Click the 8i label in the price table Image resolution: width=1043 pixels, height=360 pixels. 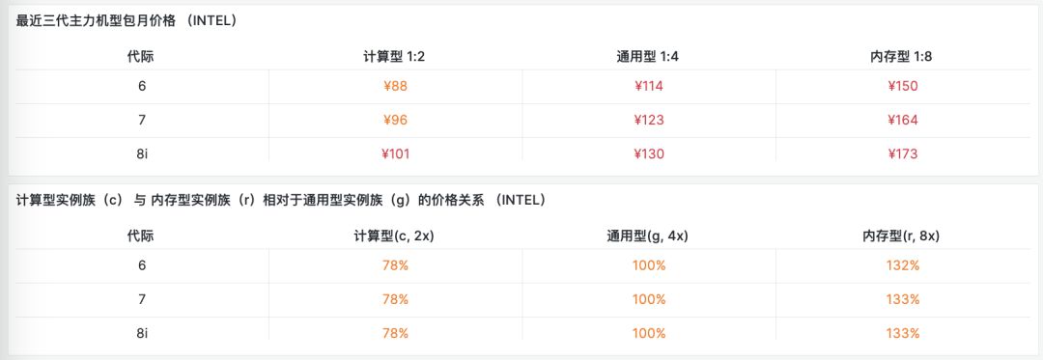pyautogui.click(x=142, y=154)
